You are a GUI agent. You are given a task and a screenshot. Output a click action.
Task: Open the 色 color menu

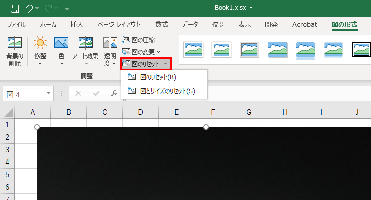(x=61, y=50)
